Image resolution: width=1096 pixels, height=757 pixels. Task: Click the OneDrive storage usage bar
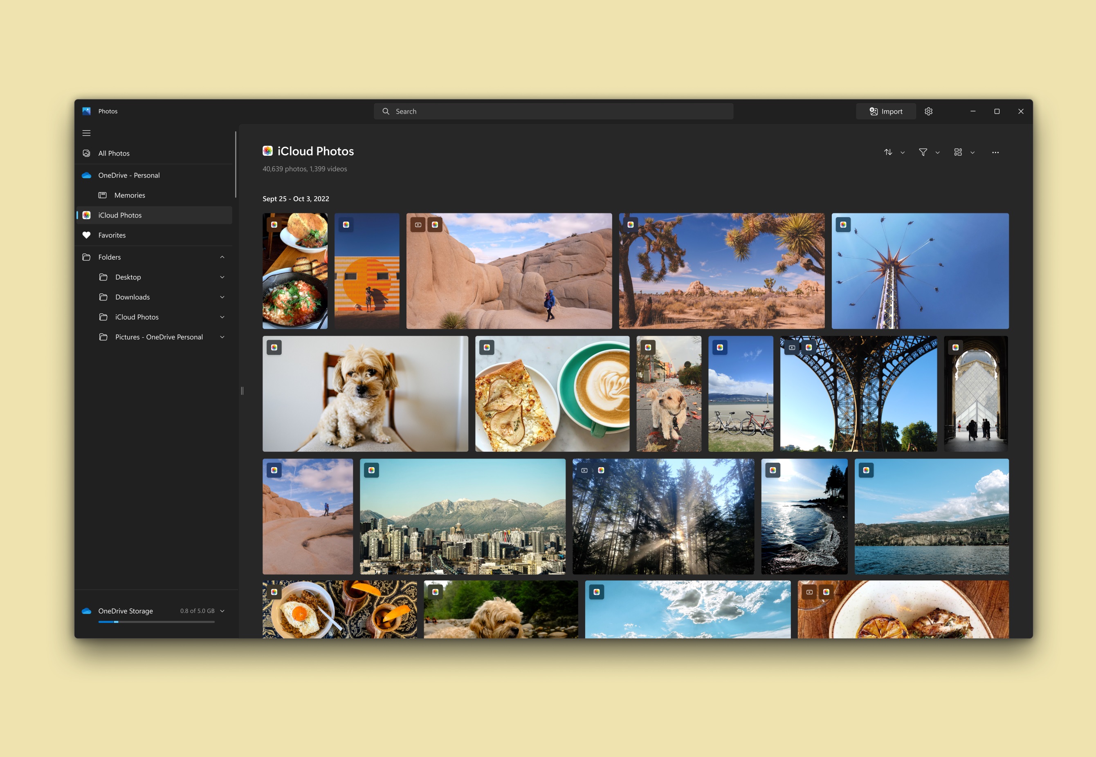pyautogui.click(x=156, y=622)
